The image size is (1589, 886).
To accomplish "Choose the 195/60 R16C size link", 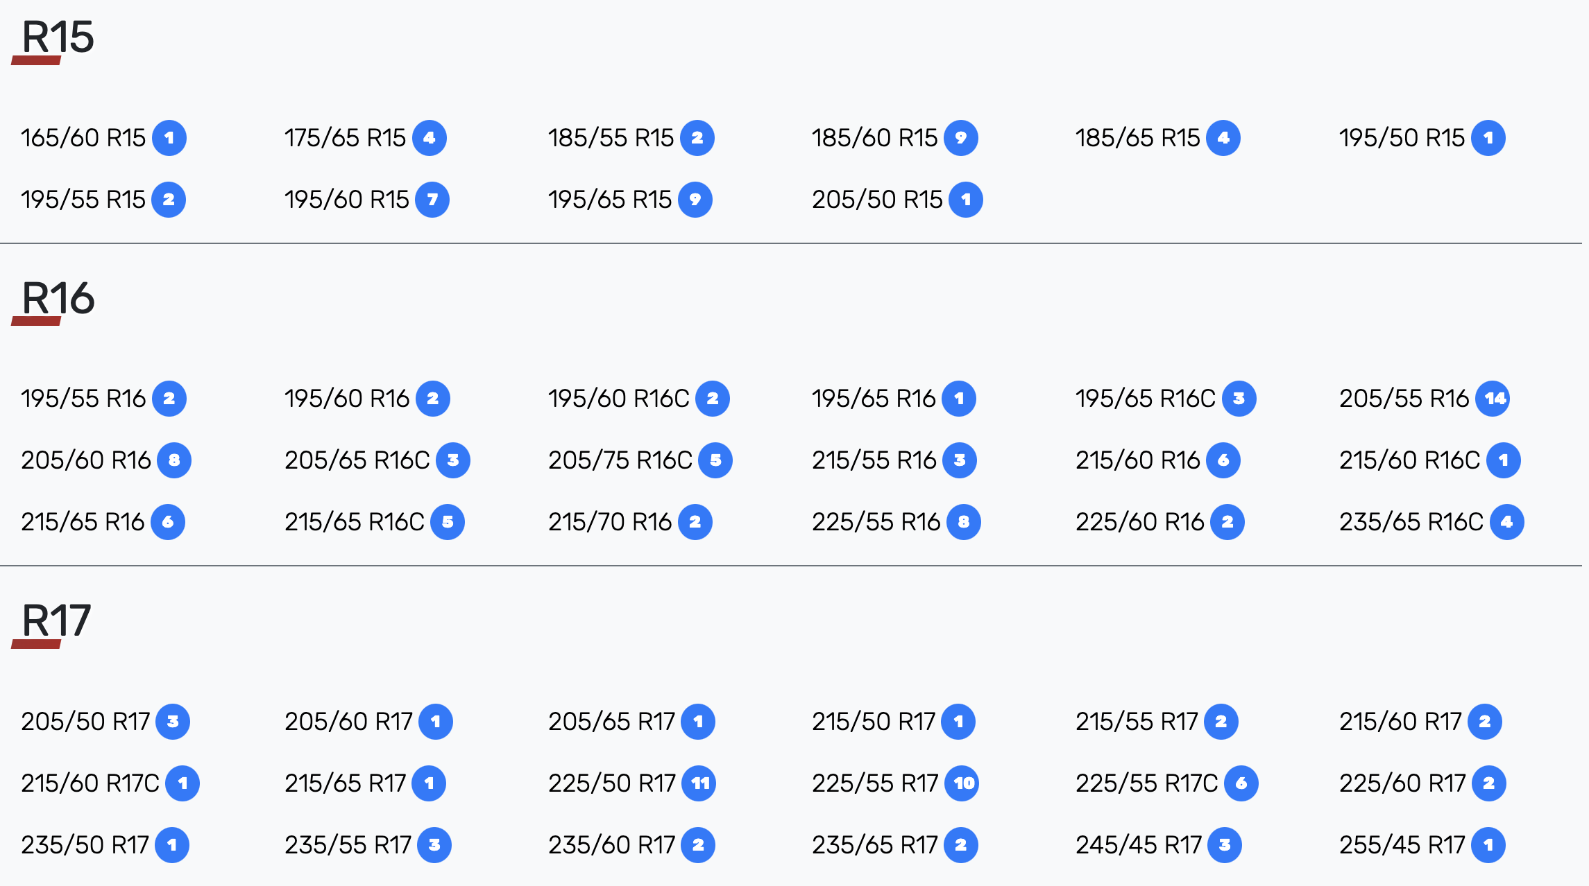I will coord(618,399).
